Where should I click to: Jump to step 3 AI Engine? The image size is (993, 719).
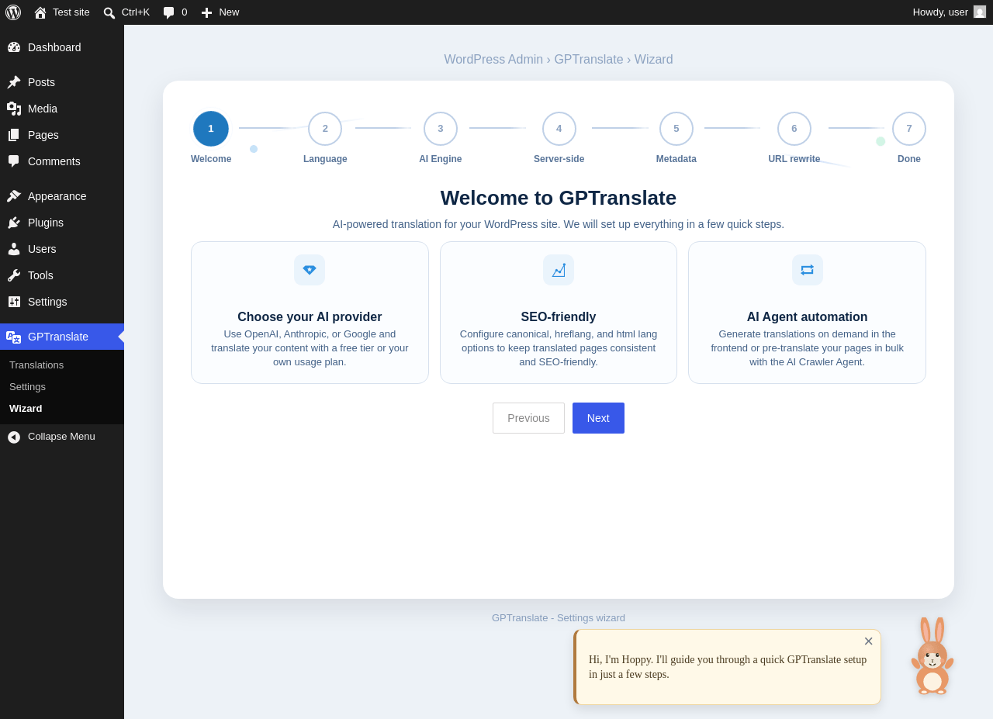(441, 129)
